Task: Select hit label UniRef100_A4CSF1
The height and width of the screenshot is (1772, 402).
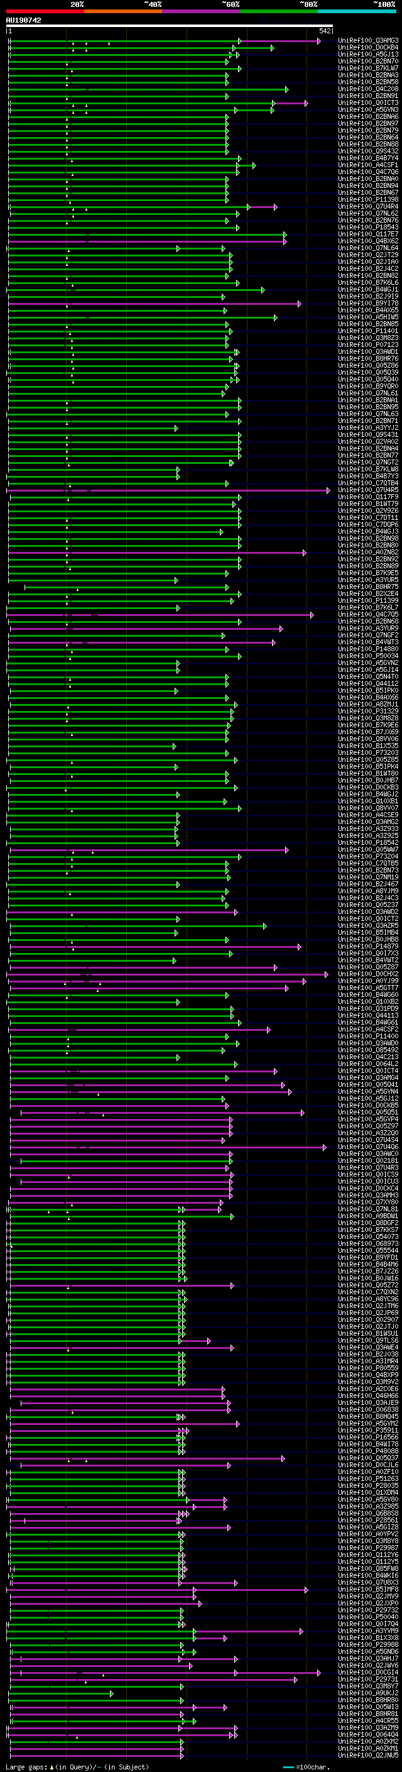Action: tap(368, 166)
